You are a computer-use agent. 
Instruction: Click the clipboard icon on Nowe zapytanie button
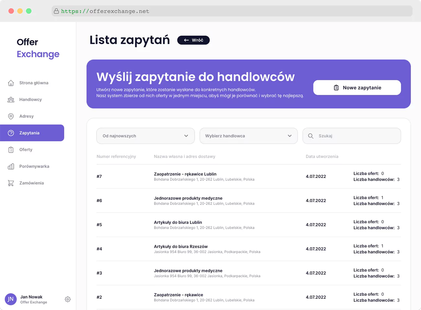(x=336, y=87)
